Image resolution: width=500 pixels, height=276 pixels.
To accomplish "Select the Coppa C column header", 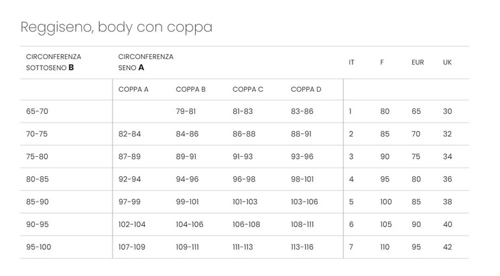I will coord(248,90).
